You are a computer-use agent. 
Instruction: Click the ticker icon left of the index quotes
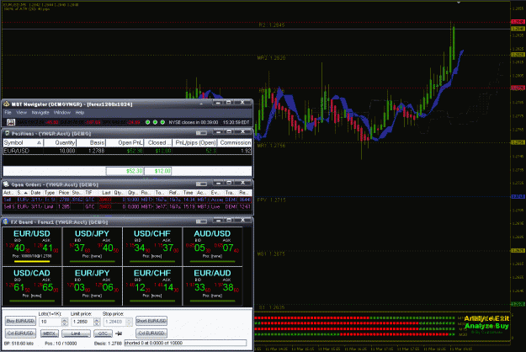point(11,122)
